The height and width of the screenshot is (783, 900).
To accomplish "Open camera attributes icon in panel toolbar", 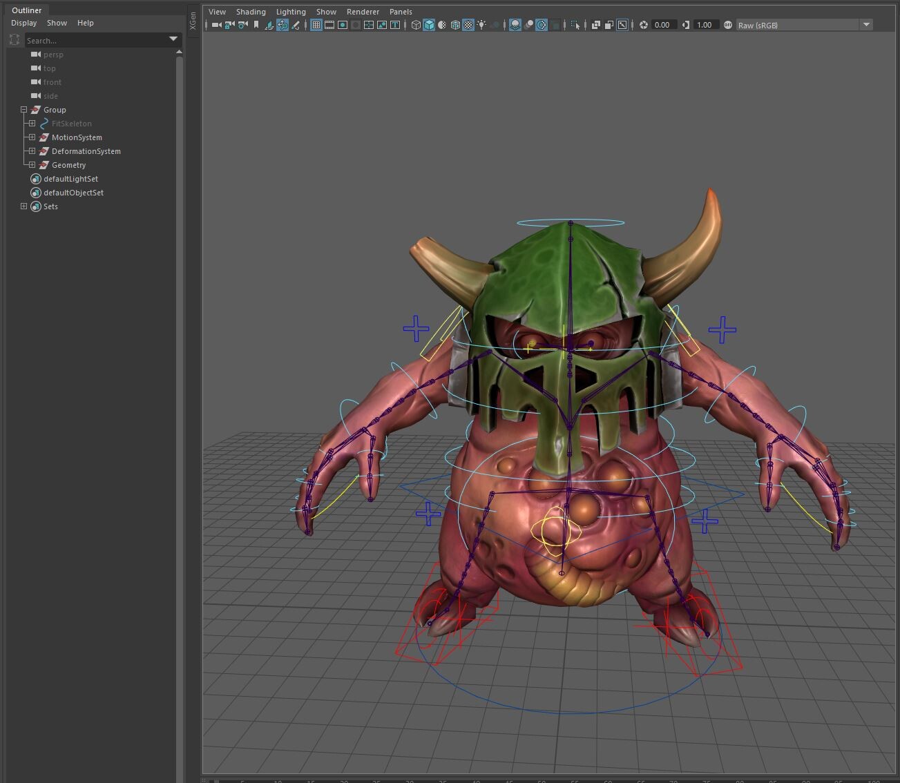I will point(242,25).
